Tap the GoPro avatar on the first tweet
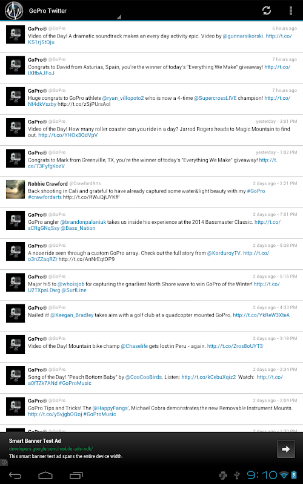Screen dimensions: 303x484 click(16, 34)
